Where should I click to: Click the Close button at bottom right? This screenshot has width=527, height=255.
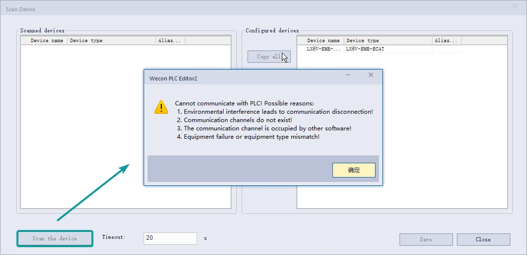pos(483,239)
